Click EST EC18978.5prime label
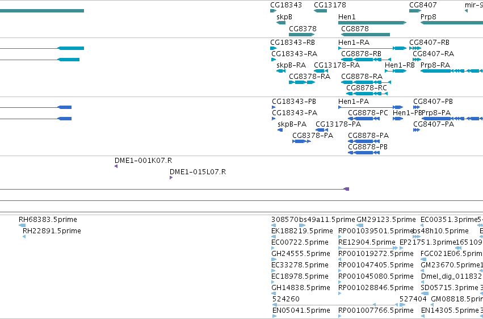The width and height of the screenshot is (483, 319). tap(300, 276)
